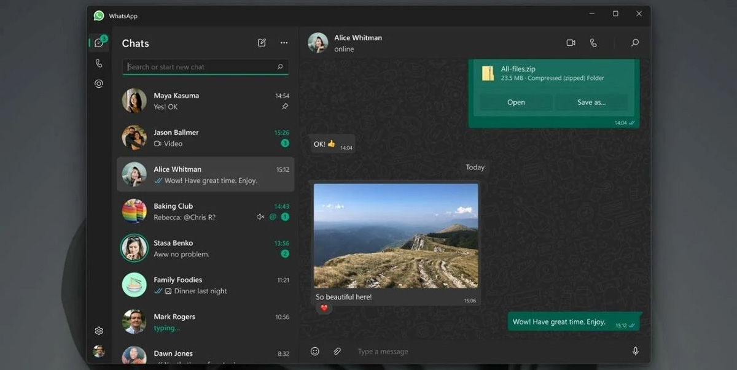
Task: Unpin the Maya Kasuma chat
Action: pyautogui.click(x=284, y=106)
